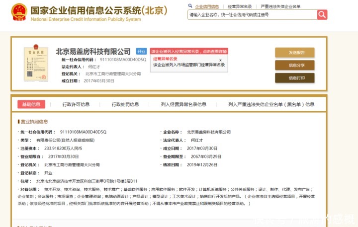Click popup text 该企业被列入市场监管部门经营异常名录

pos(189,65)
